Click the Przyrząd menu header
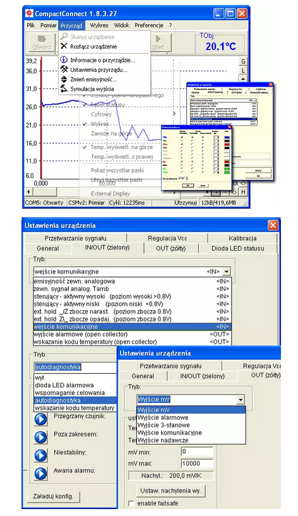The width and height of the screenshot is (298, 516). (71, 25)
